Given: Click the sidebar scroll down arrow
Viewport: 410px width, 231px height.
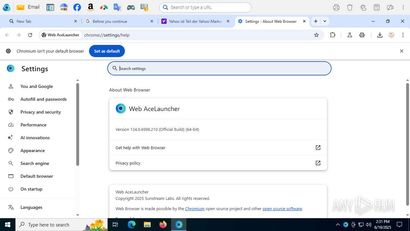Looking at the screenshot, I should click(x=78, y=215).
